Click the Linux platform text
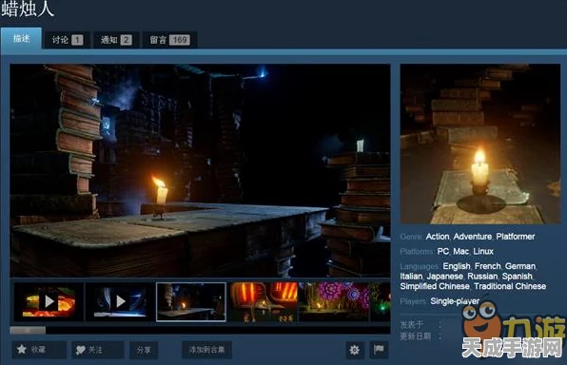The width and height of the screenshot is (567, 365). [x=483, y=251]
